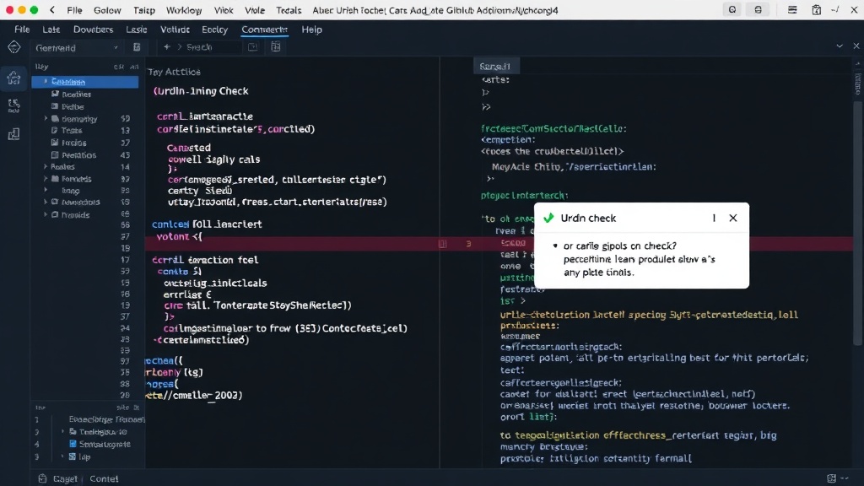864x486 pixels.
Task: Click the lock icon beside Caget in status bar
Action: tap(42, 478)
